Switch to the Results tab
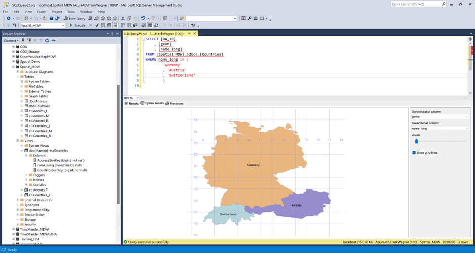This screenshot has width=475, height=253. click(x=132, y=103)
